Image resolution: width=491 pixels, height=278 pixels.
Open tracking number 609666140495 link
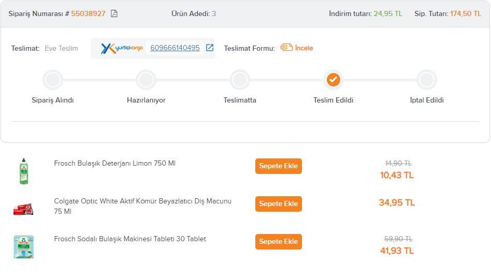coord(175,48)
